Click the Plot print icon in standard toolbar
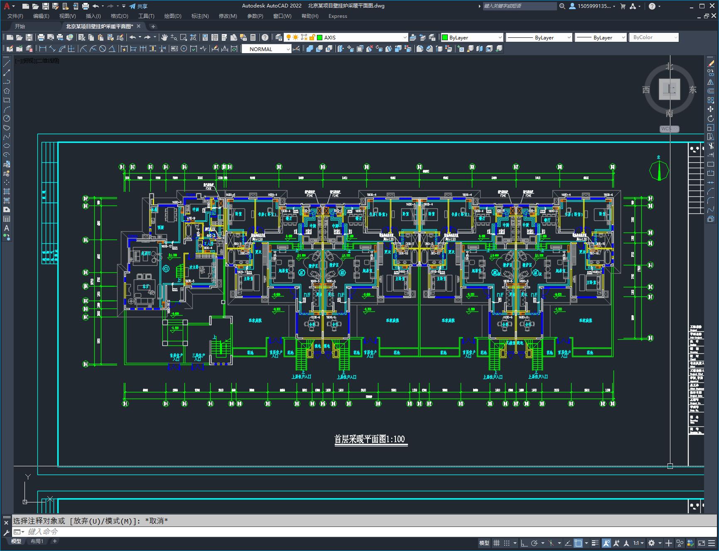This screenshot has height=551, width=719. [41, 37]
